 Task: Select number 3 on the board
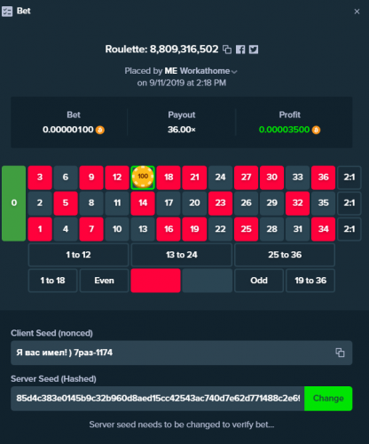pos(40,178)
